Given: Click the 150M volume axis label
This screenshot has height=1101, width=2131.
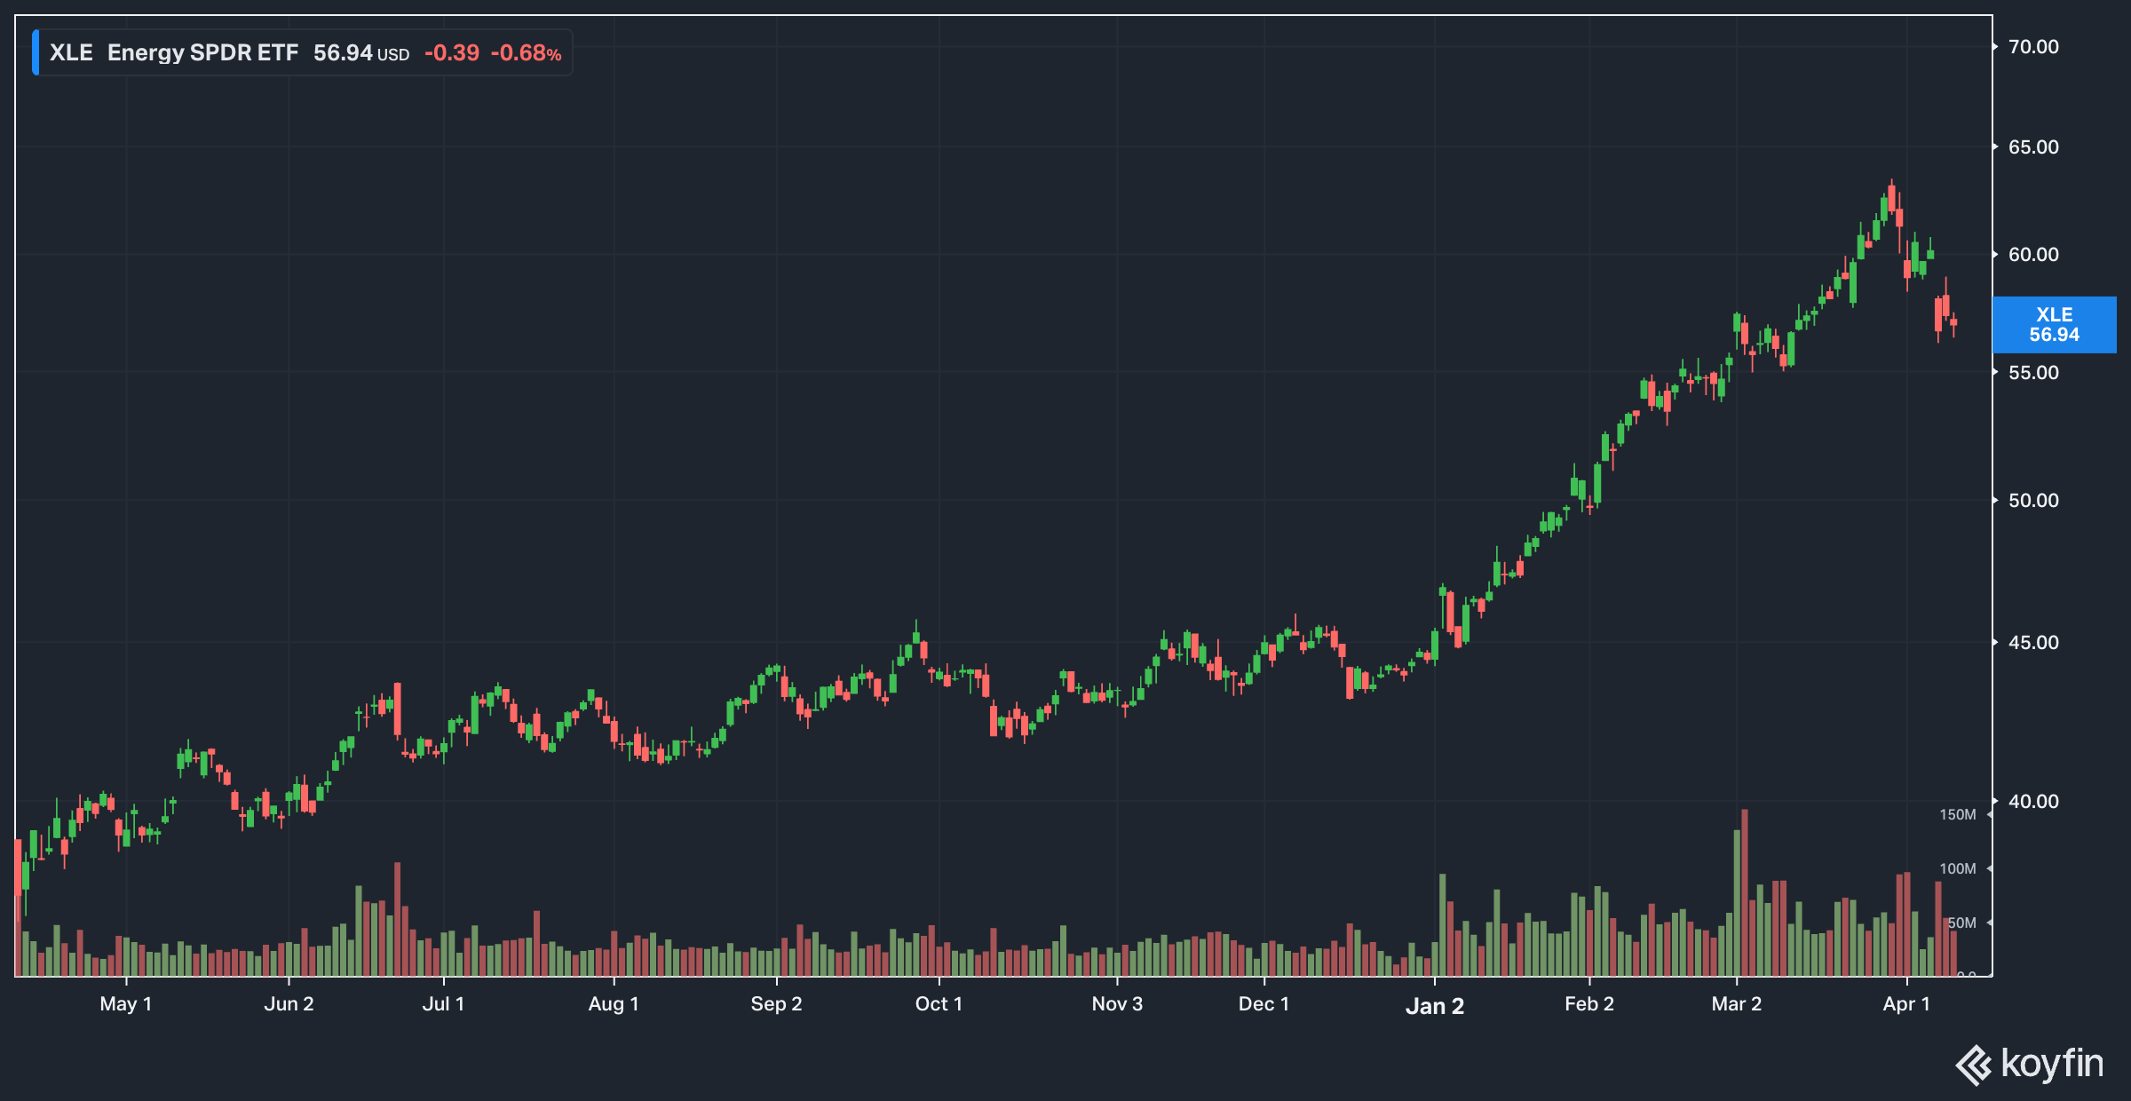Looking at the screenshot, I should [1957, 815].
